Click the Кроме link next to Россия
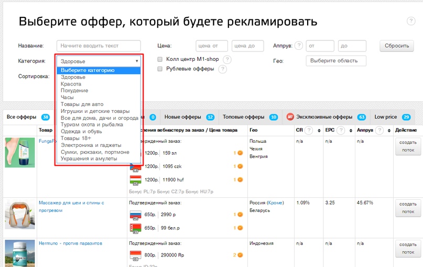This screenshot has height=267, width=423. click(275, 203)
